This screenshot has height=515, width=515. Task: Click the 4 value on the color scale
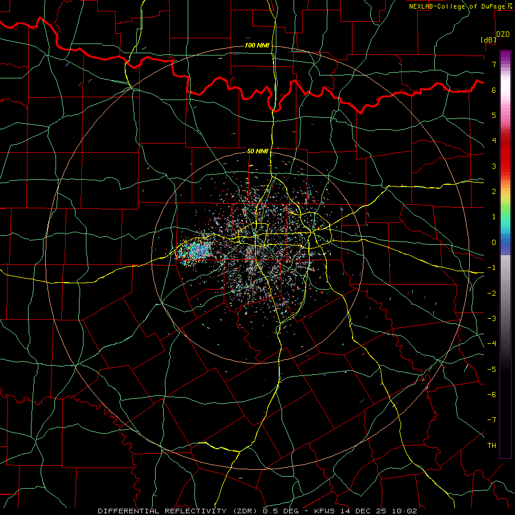(x=494, y=141)
